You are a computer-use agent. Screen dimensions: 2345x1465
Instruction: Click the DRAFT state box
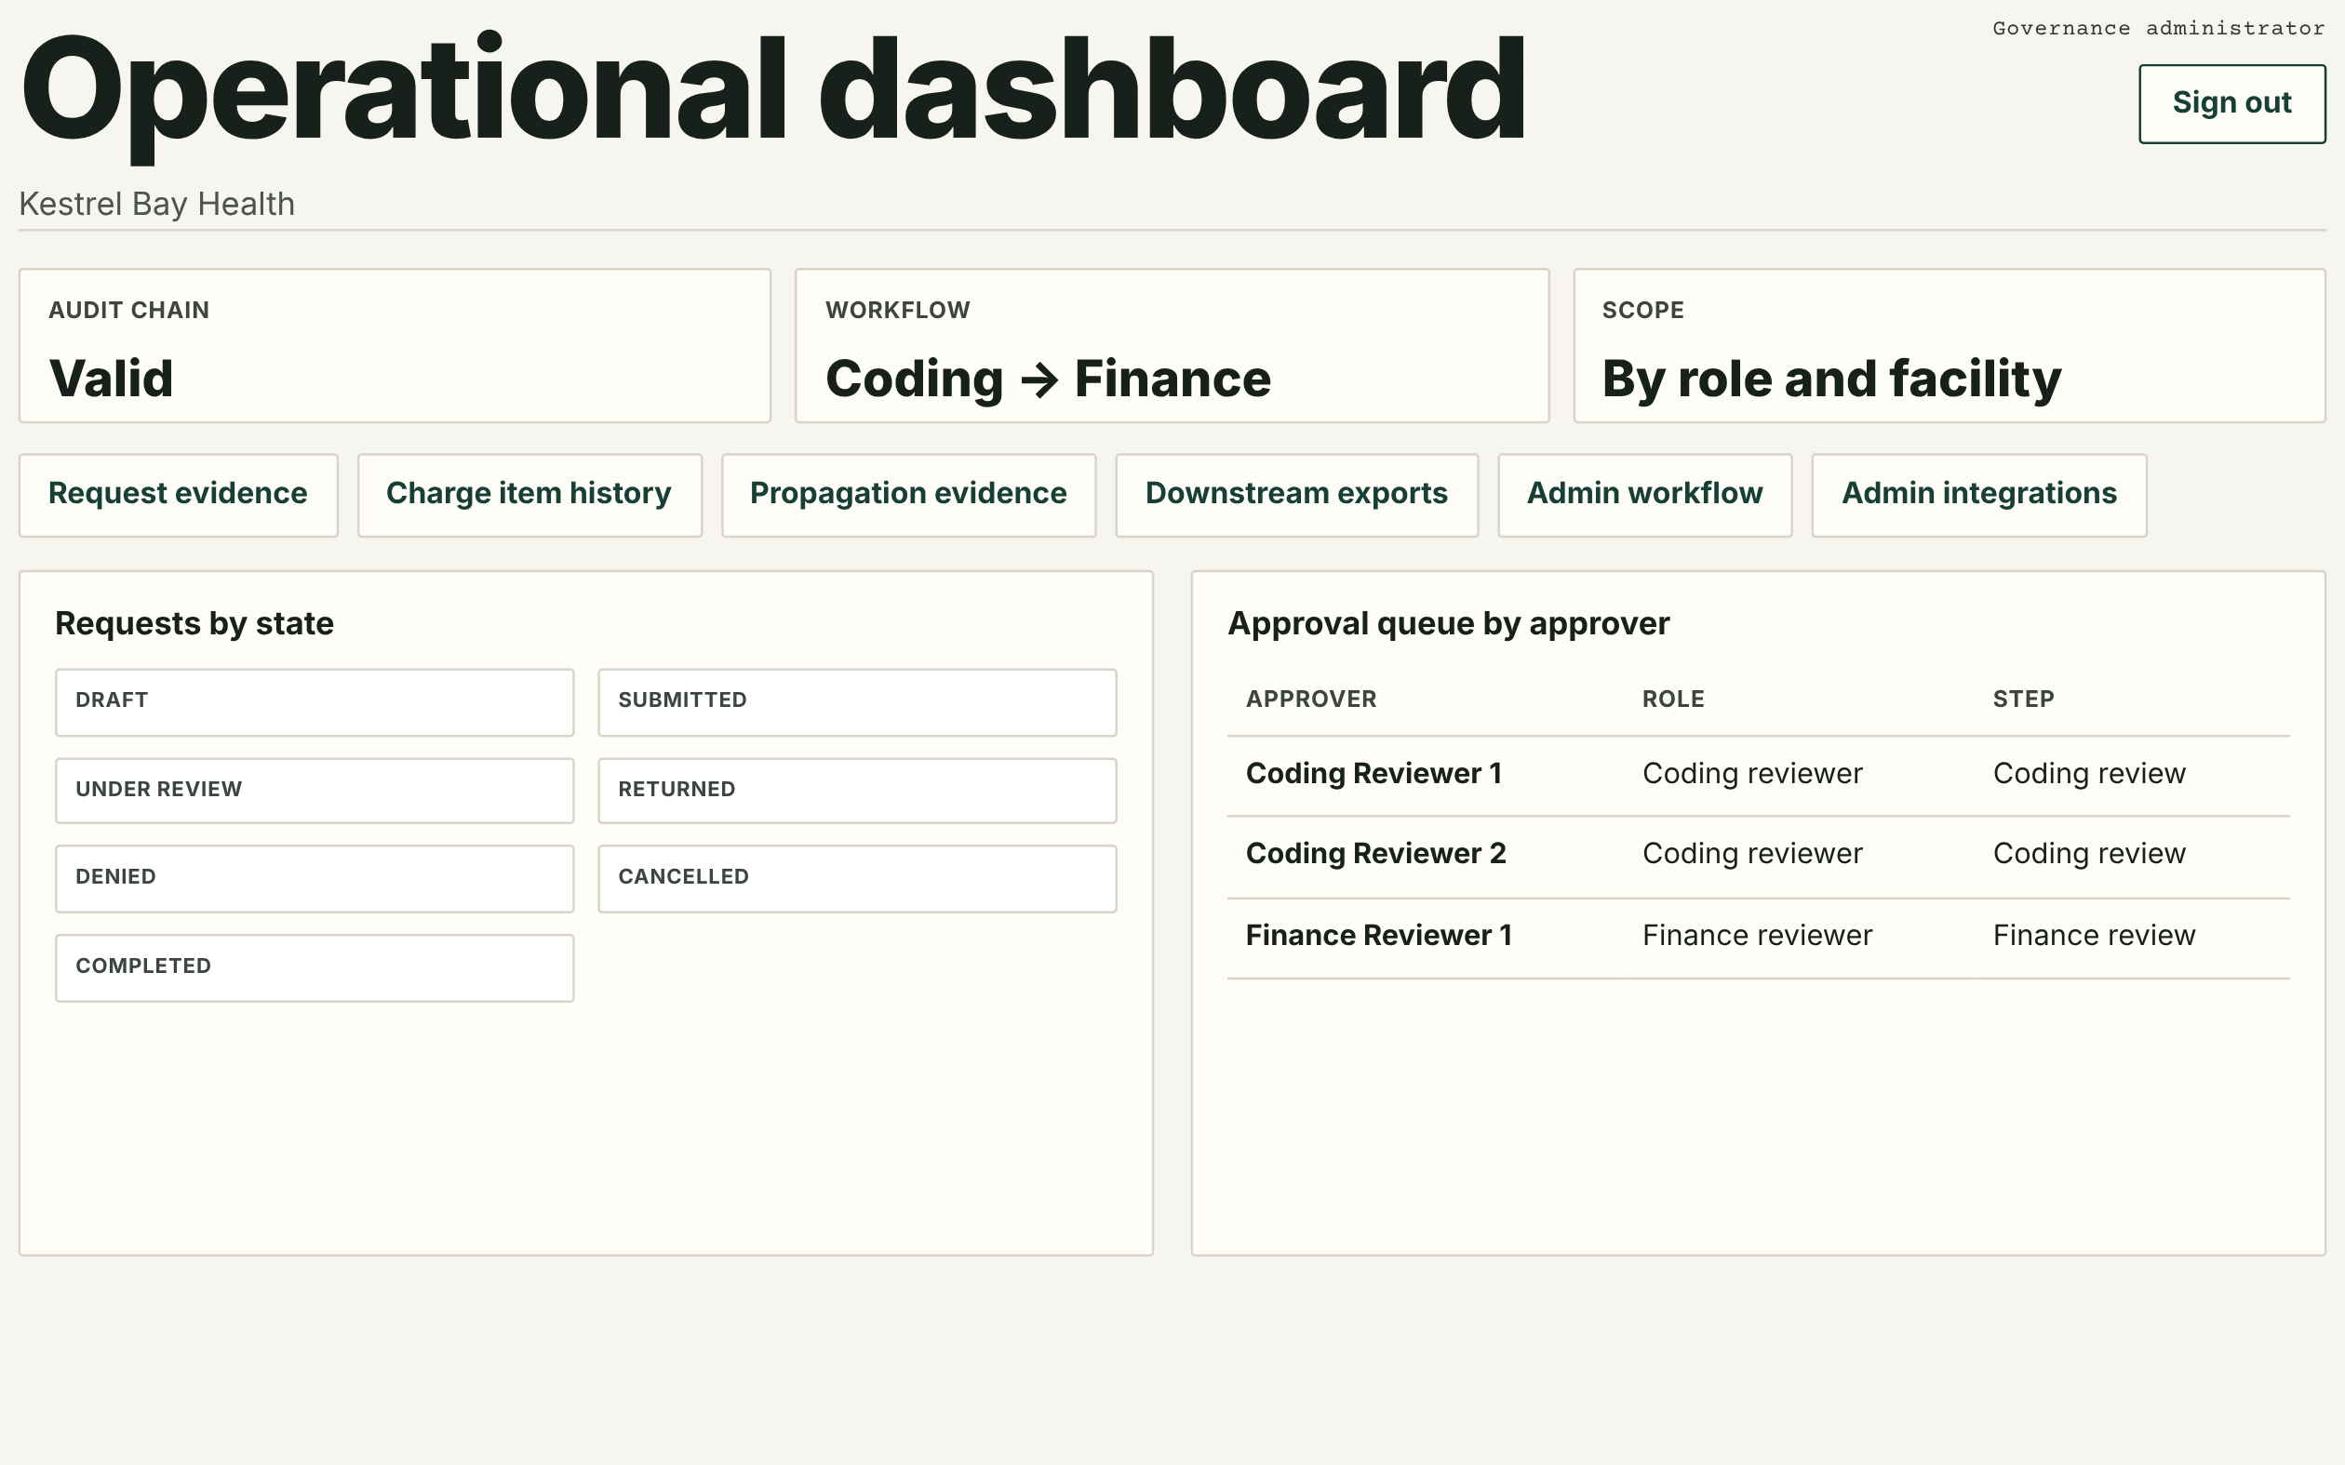[315, 701]
